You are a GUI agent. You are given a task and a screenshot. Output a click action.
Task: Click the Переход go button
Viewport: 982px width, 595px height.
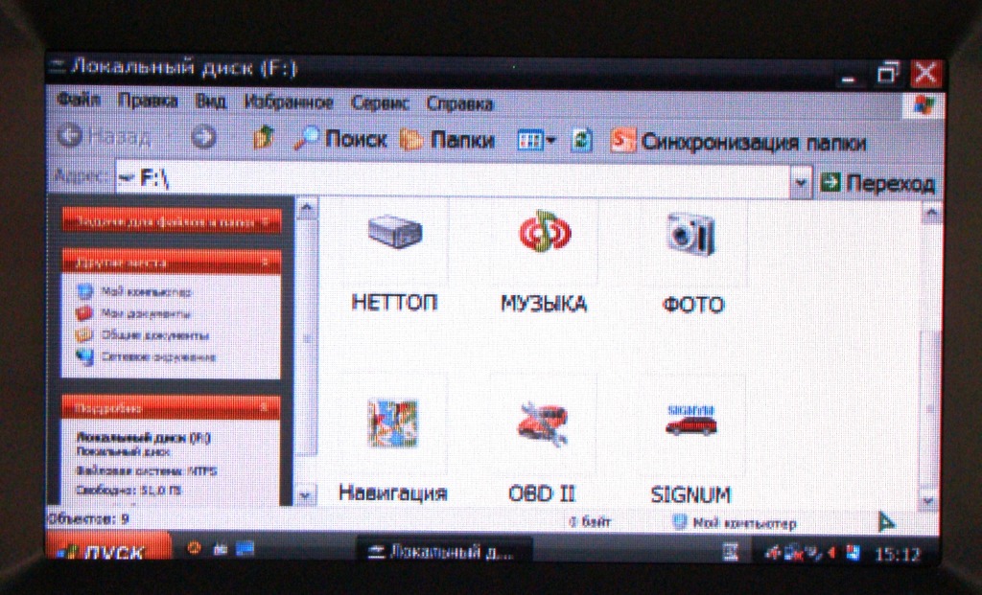click(x=878, y=183)
